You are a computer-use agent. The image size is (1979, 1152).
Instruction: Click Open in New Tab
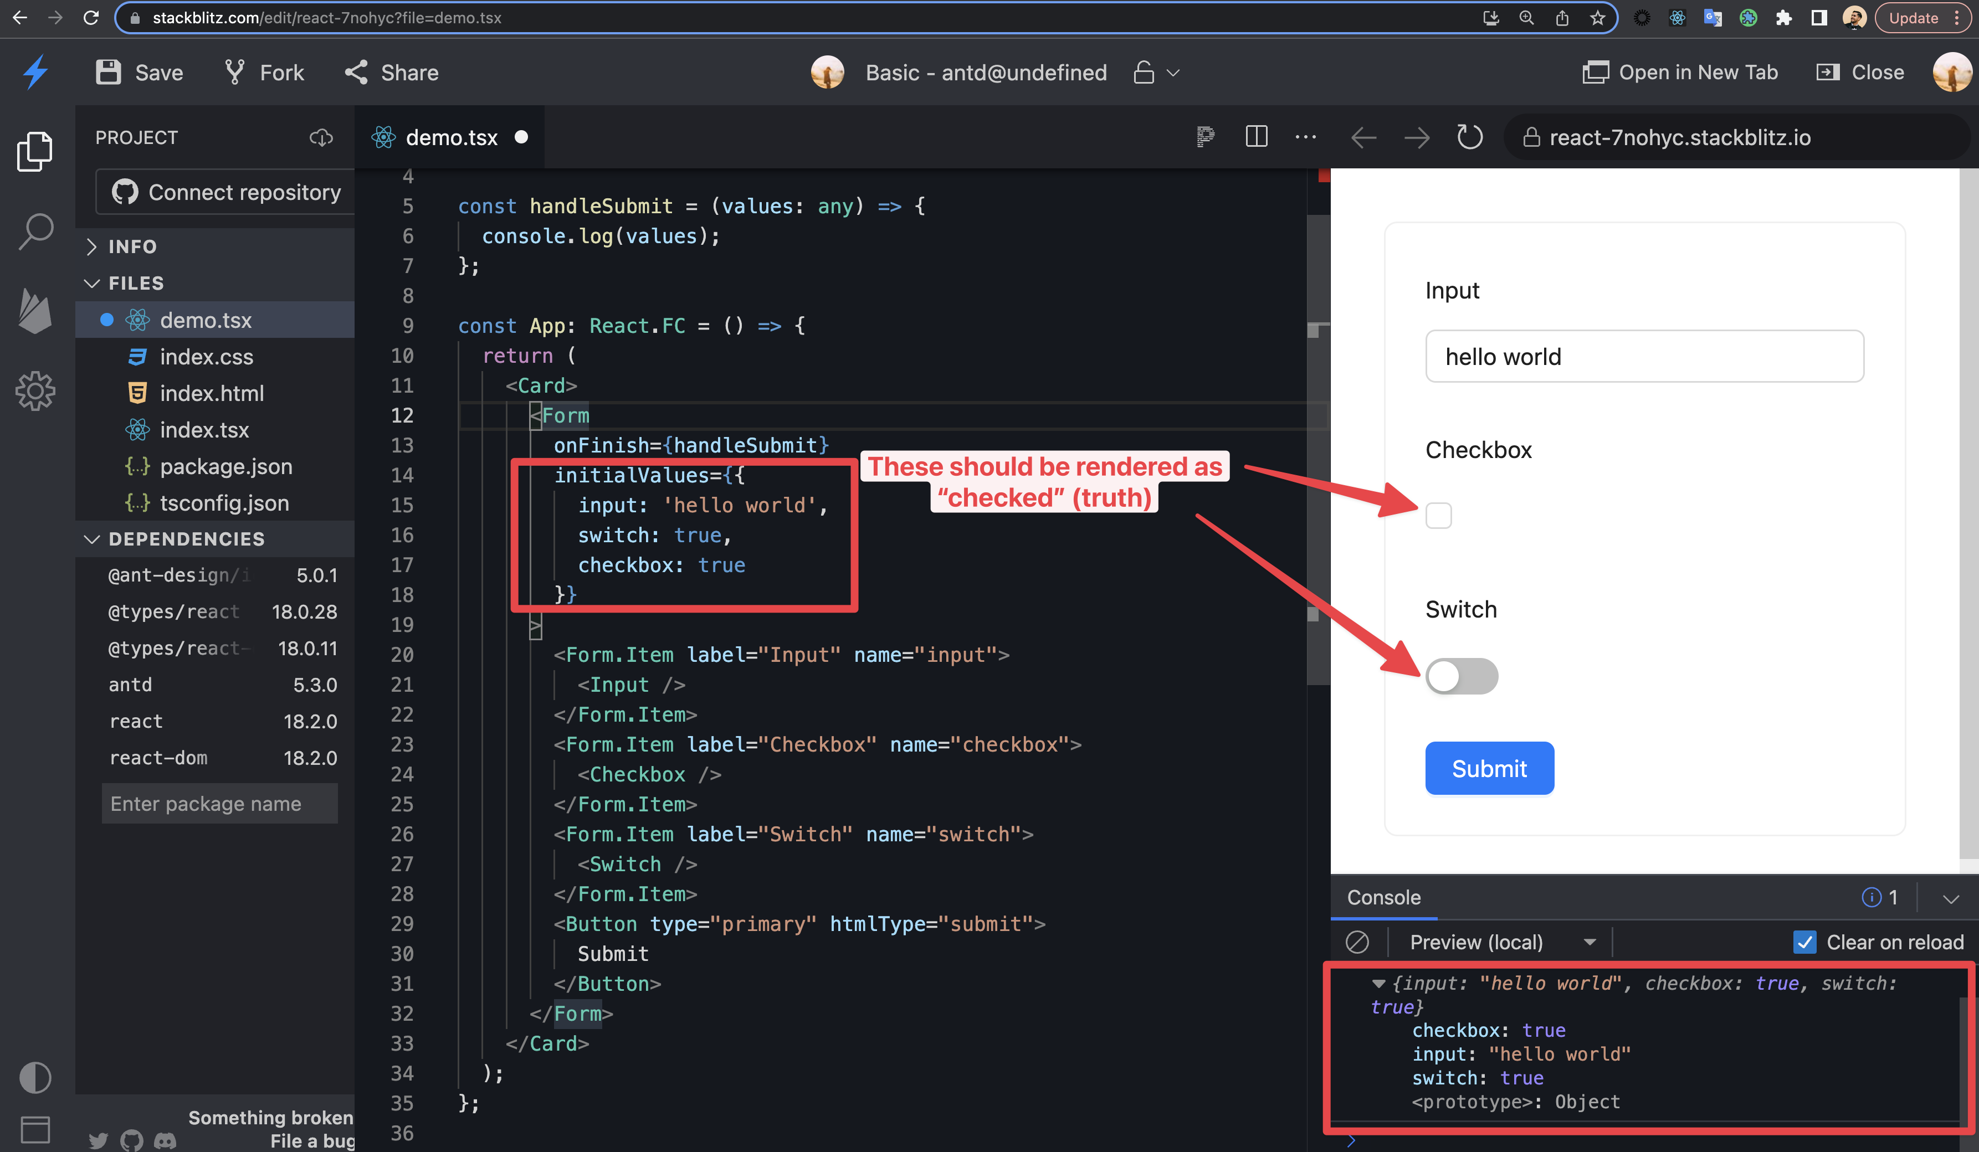point(1680,72)
